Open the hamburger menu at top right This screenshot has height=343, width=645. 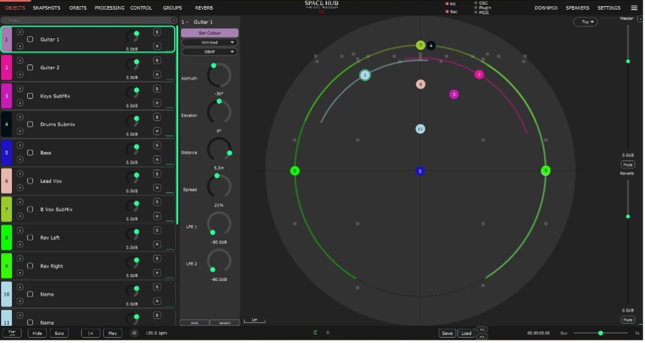(x=634, y=7)
